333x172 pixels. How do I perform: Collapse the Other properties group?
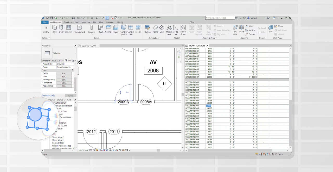[x=73, y=70]
